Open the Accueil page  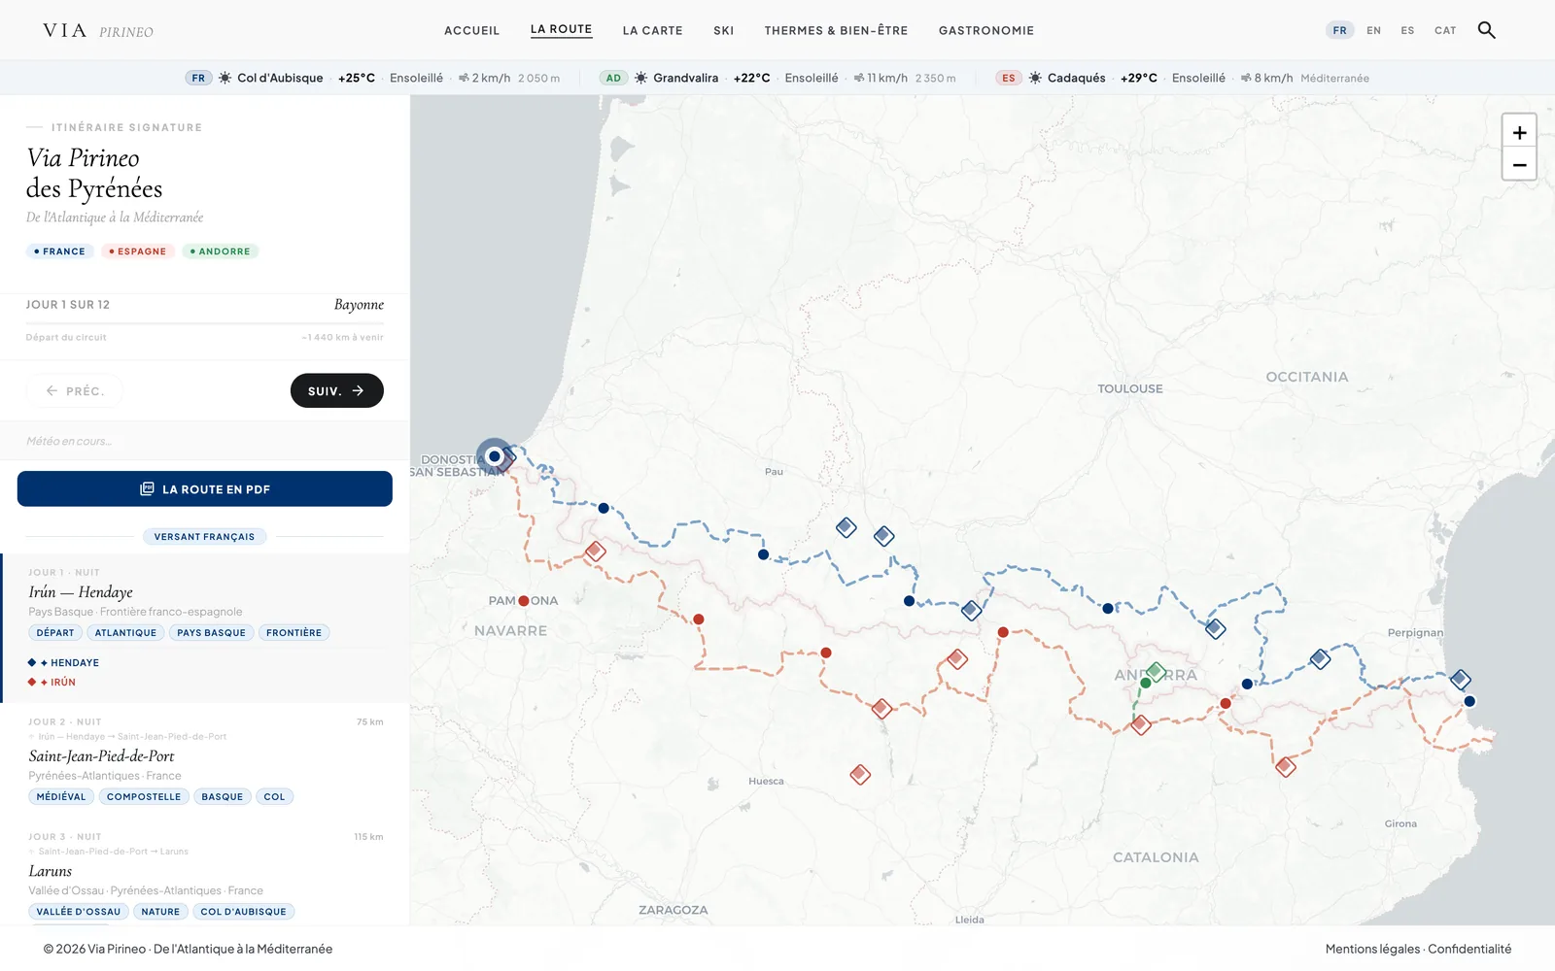(471, 30)
